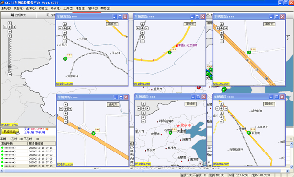Start the 轨迹回放 track playback button
294x177 pixels.
pos(10,131)
